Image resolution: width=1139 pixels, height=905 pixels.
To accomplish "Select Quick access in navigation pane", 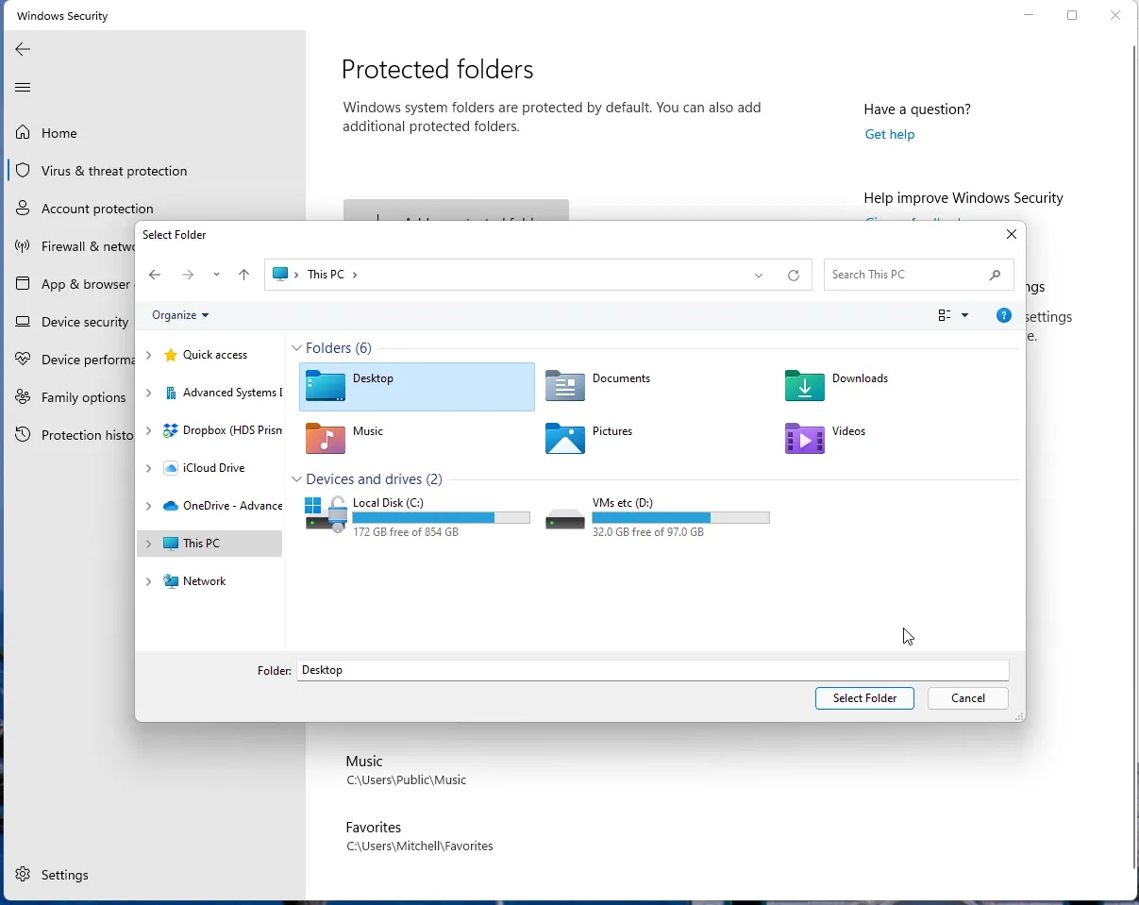I will (215, 355).
